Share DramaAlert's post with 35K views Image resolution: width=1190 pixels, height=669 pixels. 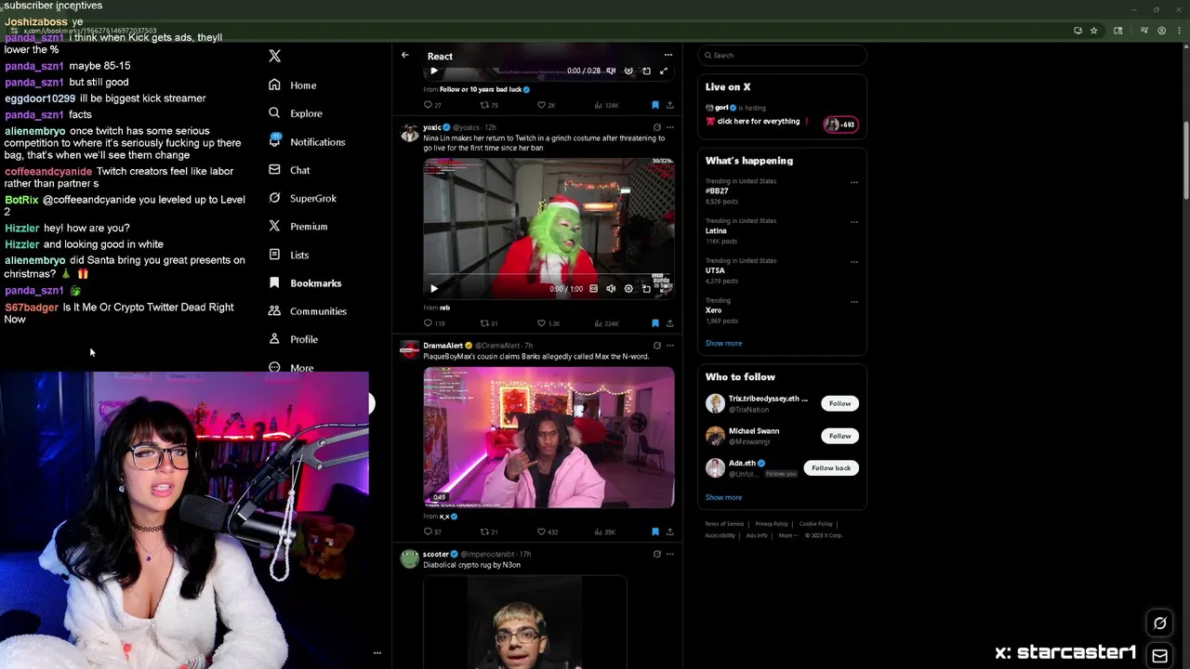point(669,531)
